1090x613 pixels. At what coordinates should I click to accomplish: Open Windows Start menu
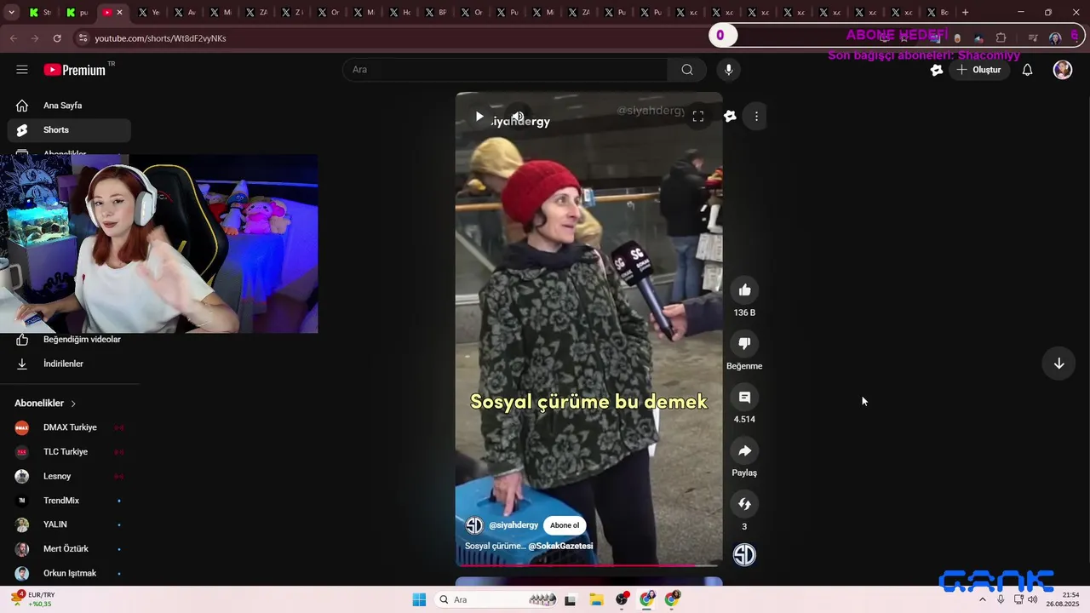419,600
